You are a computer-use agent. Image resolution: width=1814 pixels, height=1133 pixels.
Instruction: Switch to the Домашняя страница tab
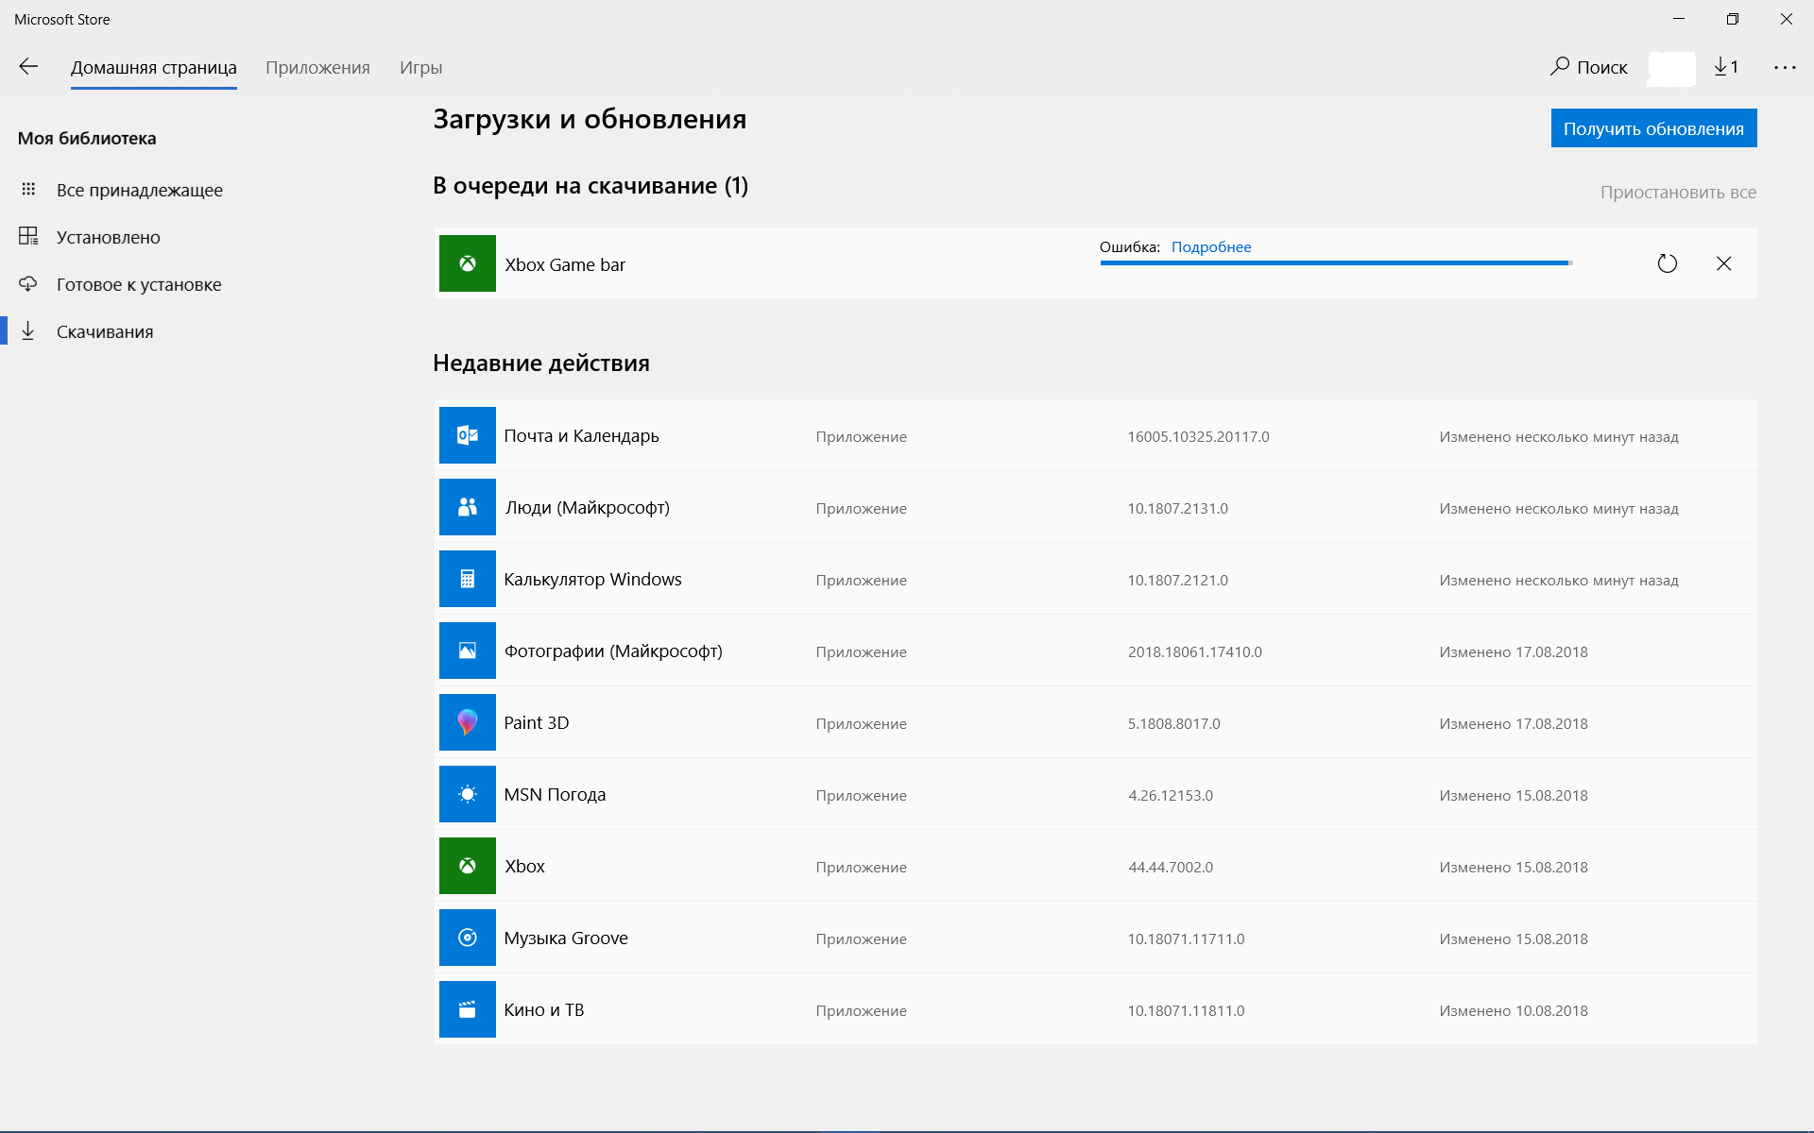point(154,67)
